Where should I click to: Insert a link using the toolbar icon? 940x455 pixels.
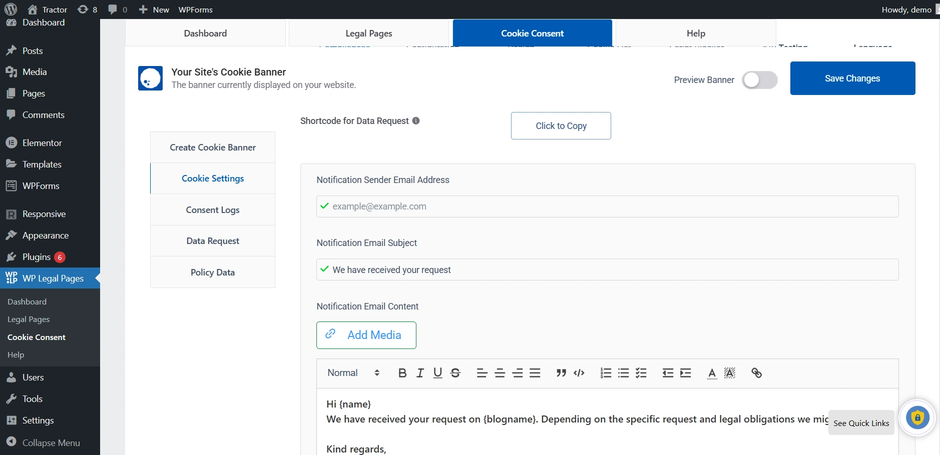(757, 373)
